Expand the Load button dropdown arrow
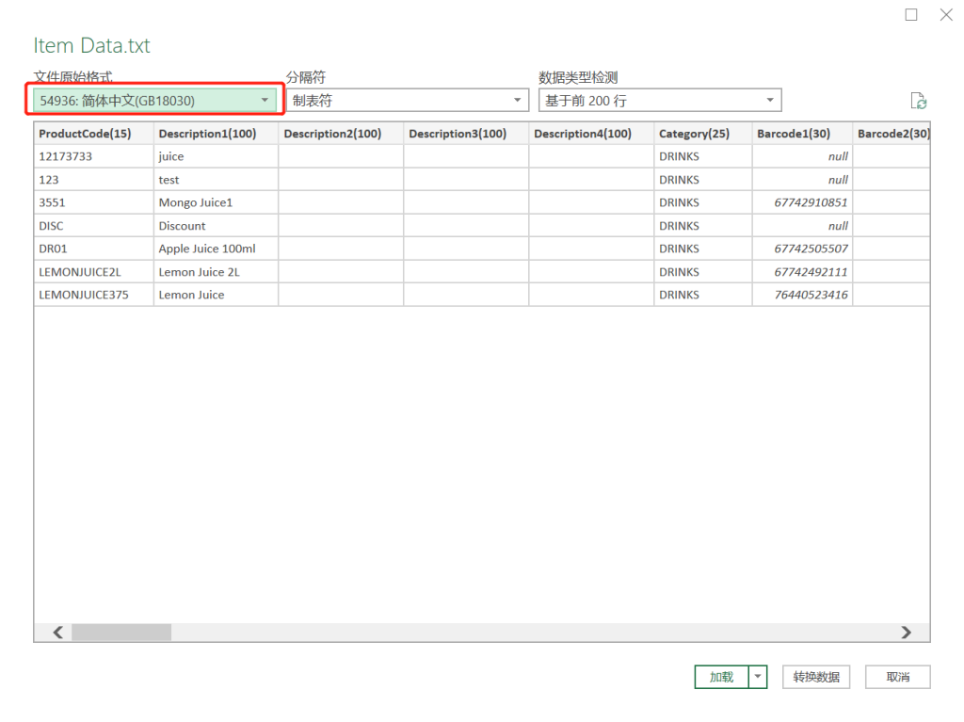This screenshot has width=964, height=722. point(759,677)
